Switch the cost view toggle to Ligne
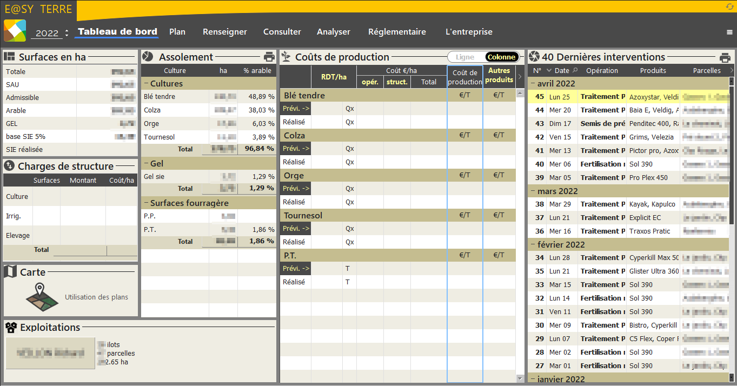 pyautogui.click(x=465, y=57)
